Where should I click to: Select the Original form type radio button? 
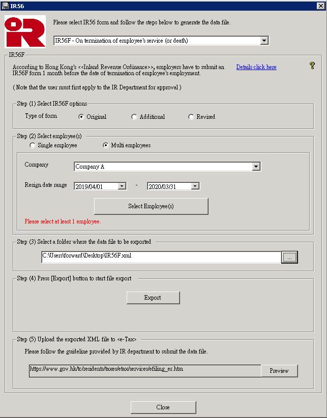coord(81,117)
